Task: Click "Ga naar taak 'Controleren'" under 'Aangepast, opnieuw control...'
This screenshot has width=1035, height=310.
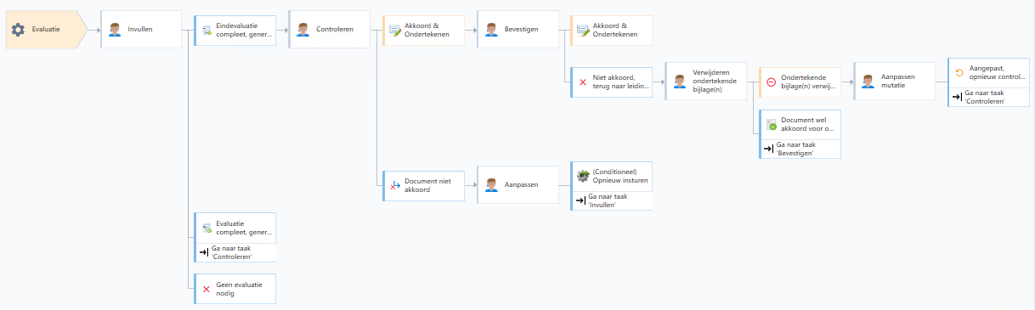Action: [989, 98]
